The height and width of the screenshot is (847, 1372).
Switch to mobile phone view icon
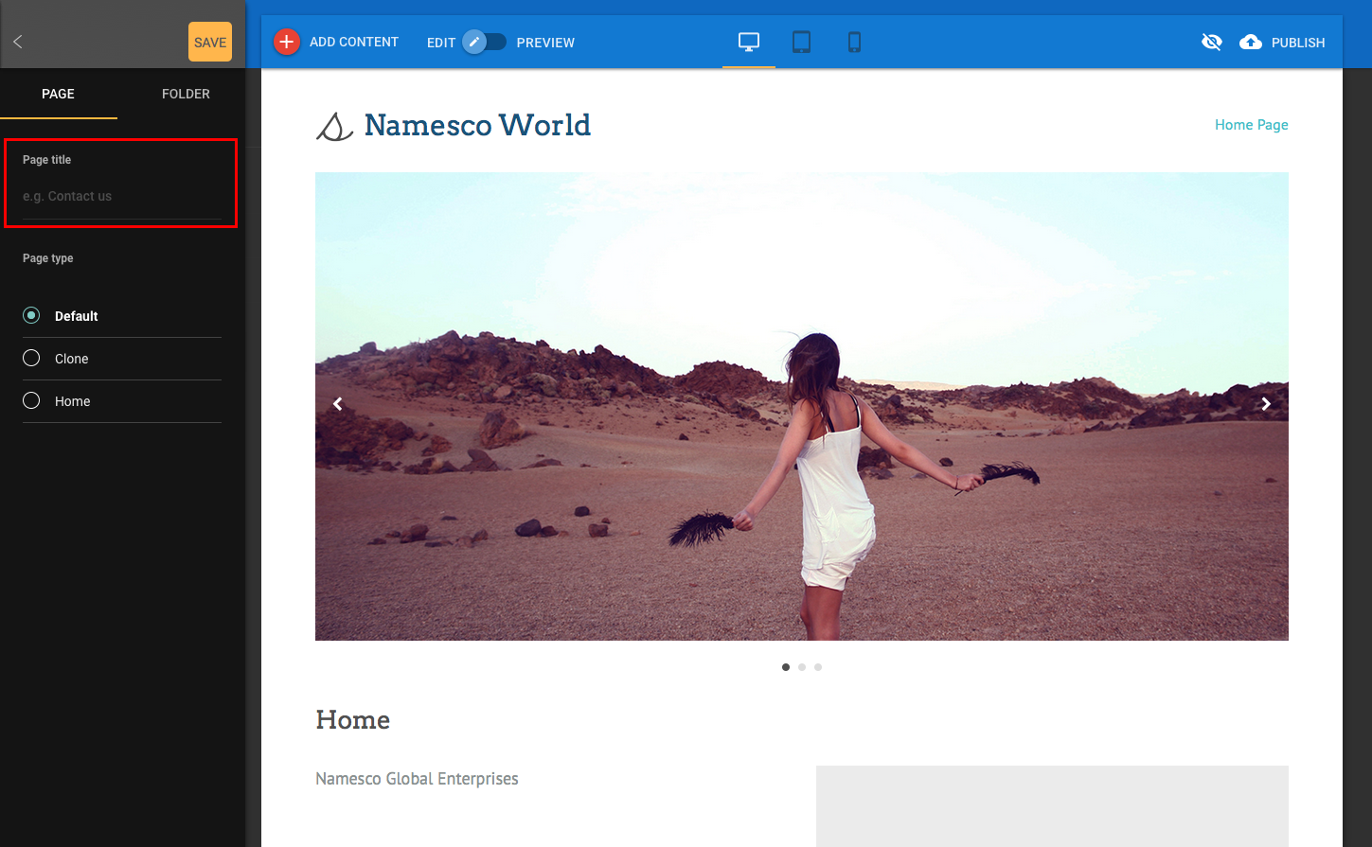point(854,42)
